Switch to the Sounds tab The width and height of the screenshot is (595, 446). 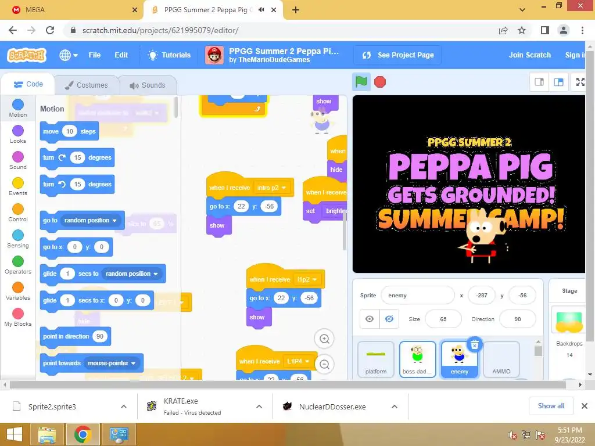(148, 85)
